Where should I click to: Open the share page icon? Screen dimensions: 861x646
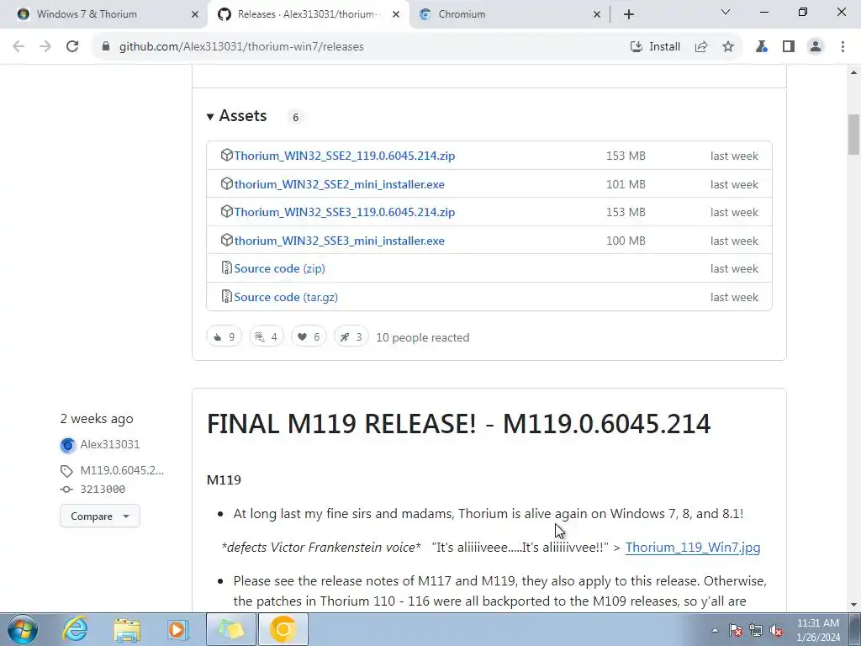pos(701,47)
